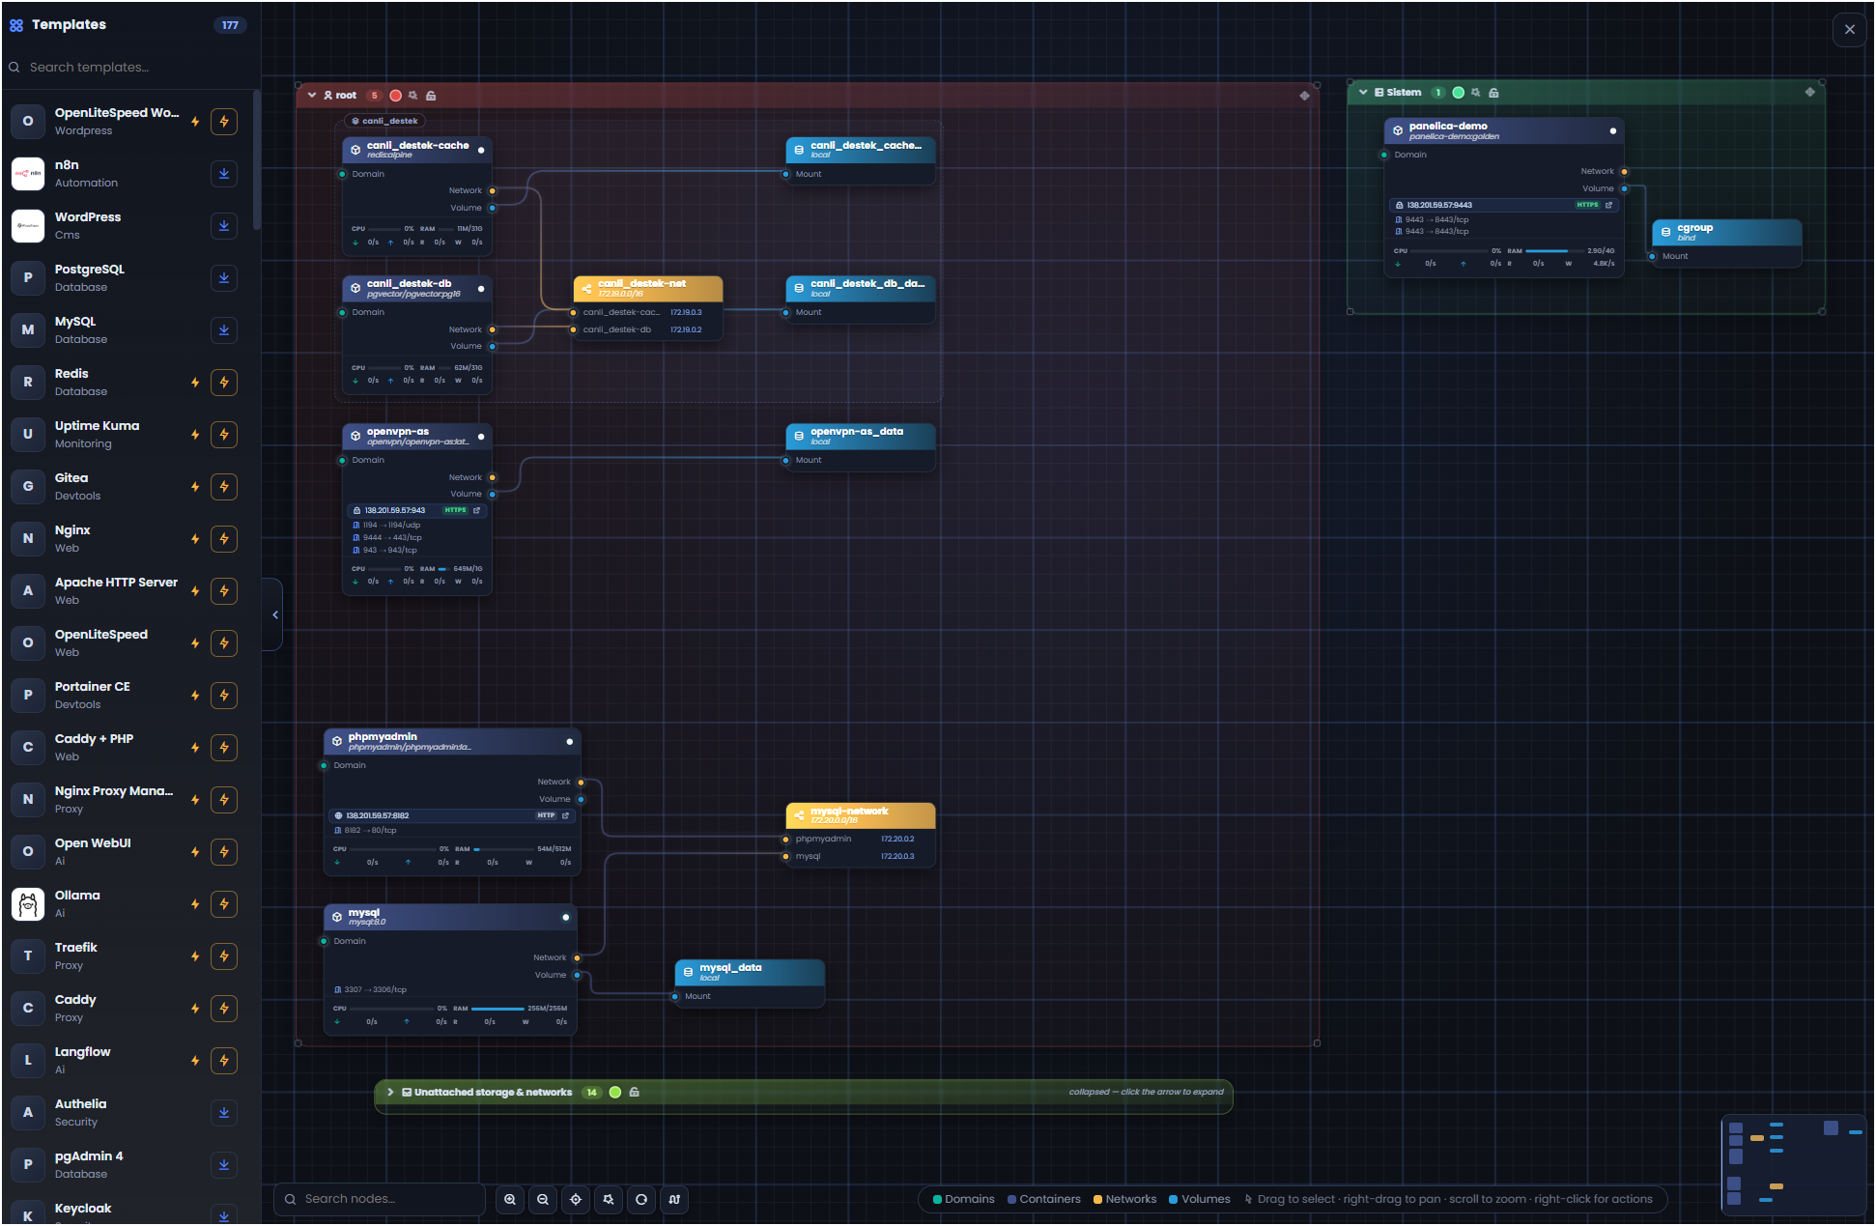Select the OpenLiteSpeed Wordpress template
Image resolution: width=1876 pixels, height=1226 pixels.
click(127, 122)
